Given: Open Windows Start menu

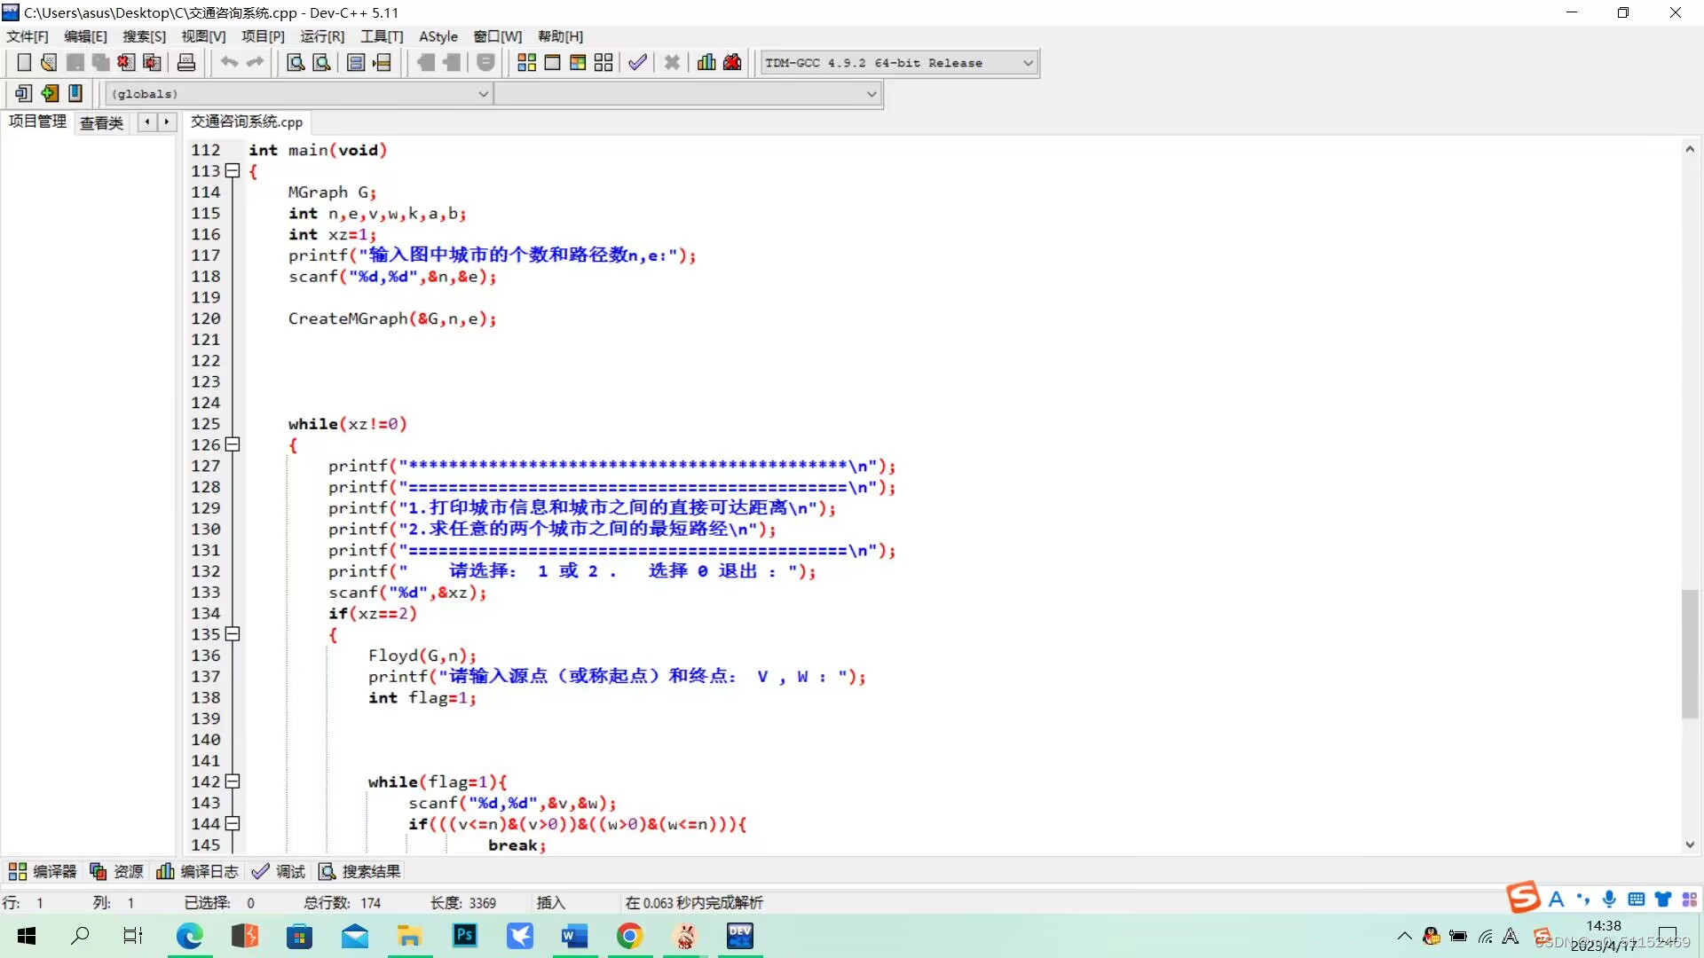Looking at the screenshot, I should point(27,936).
